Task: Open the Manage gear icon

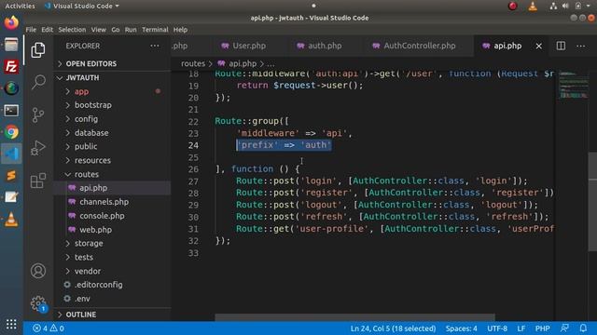Action: coord(38,303)
